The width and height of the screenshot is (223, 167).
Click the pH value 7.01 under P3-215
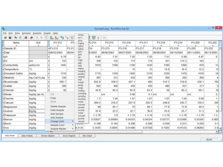click(x=109, y=57)
